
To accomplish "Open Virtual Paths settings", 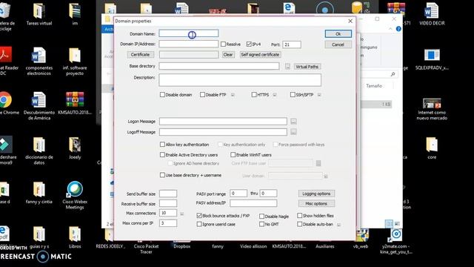I will (x=307, y=67).
